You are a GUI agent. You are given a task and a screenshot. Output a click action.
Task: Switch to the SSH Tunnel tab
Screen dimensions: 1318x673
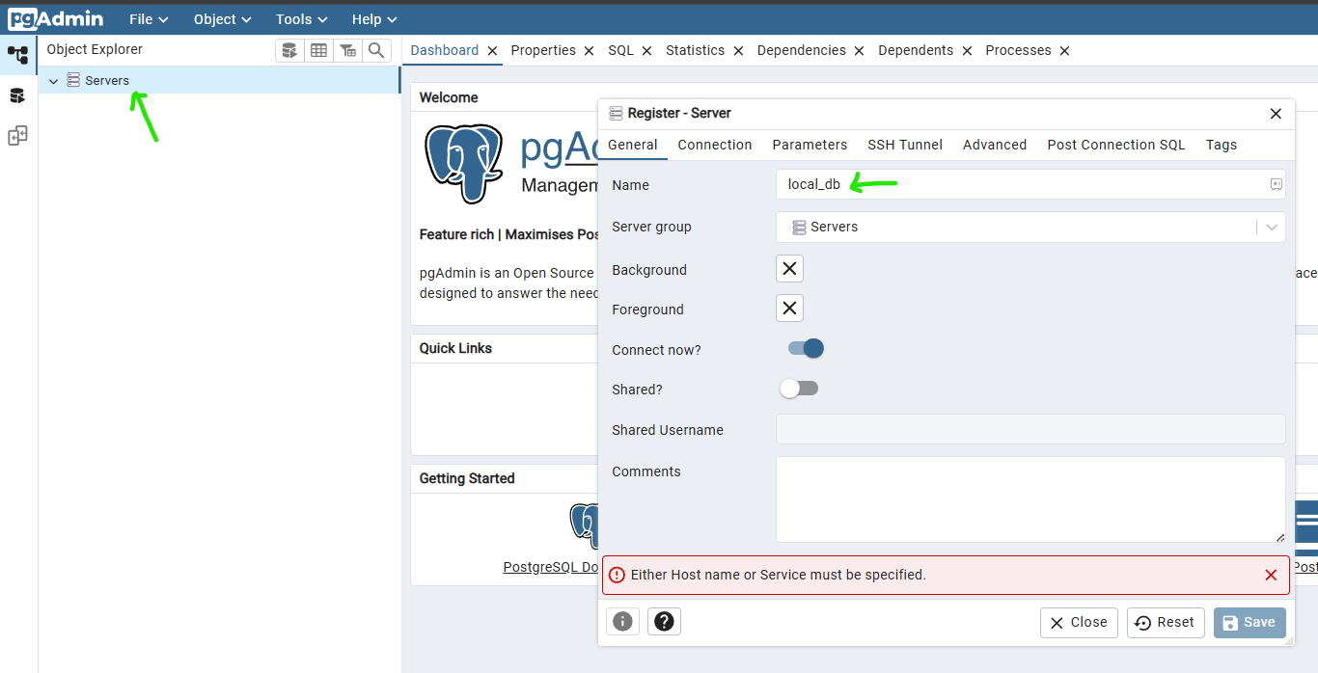point(905,145)
